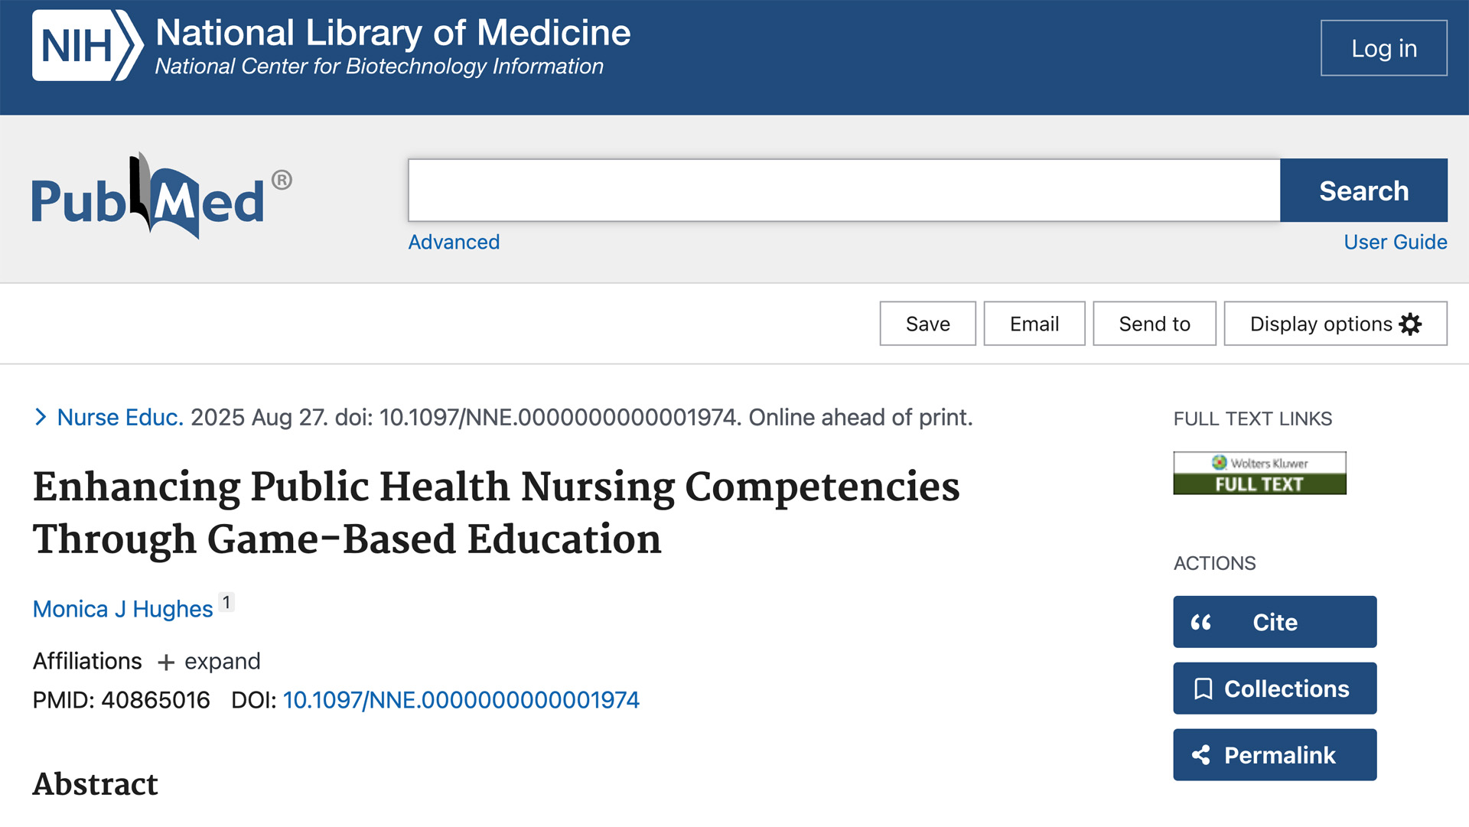Click the Cite quotation mark icon
1469x827 pixels.
[1201, 623]
